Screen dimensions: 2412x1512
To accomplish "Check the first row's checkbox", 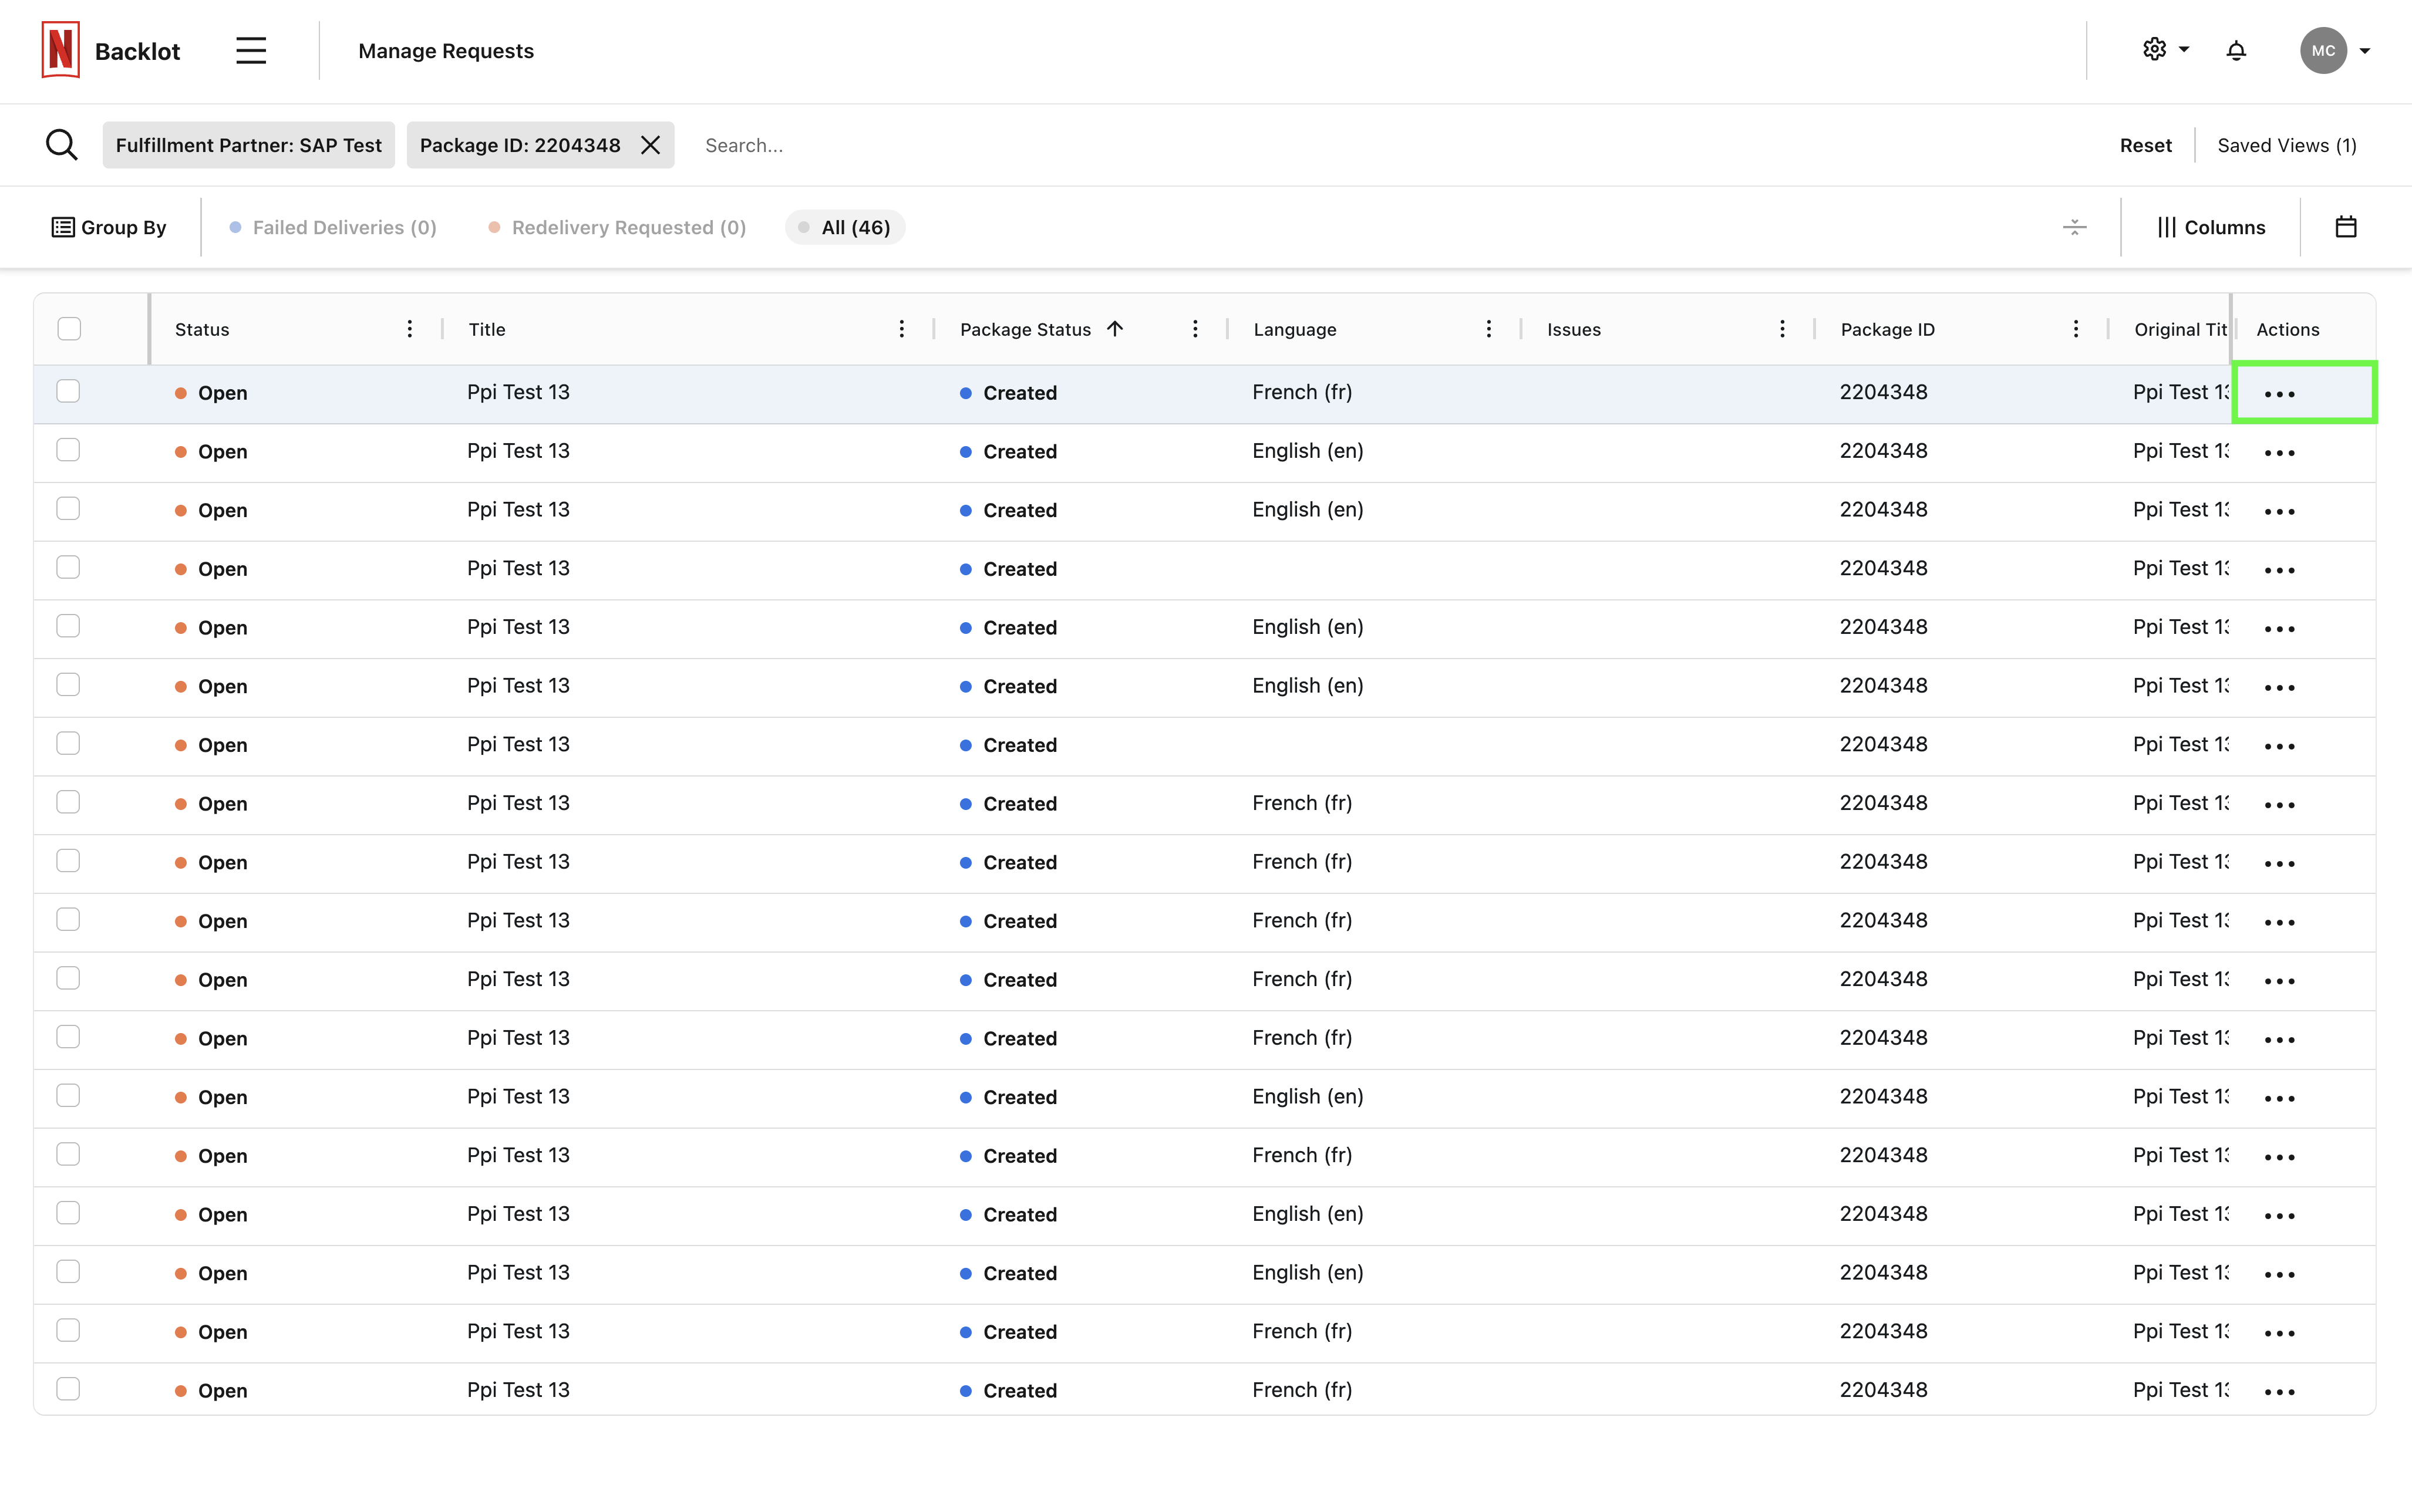I will tap(68, 391).
